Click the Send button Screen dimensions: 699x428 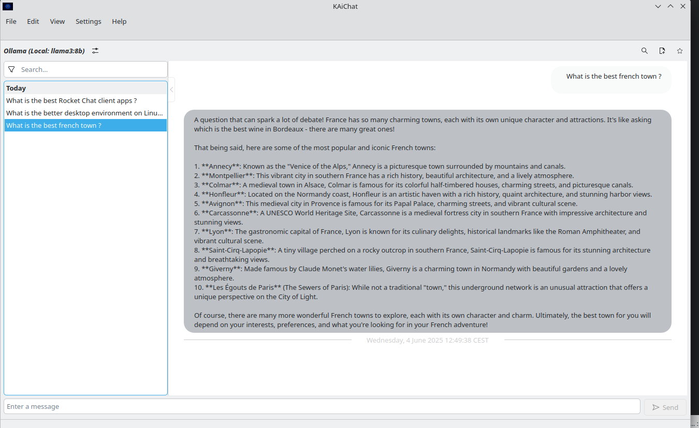click(x=665, y=407)
